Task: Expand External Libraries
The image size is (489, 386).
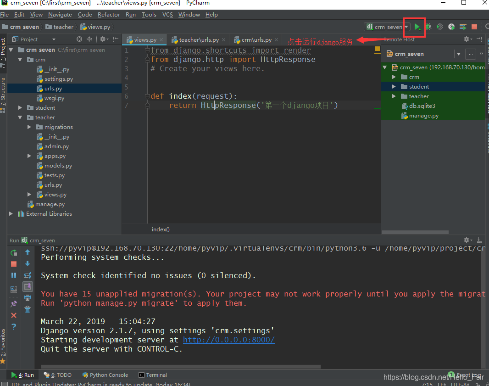Action: click(11, 214)
